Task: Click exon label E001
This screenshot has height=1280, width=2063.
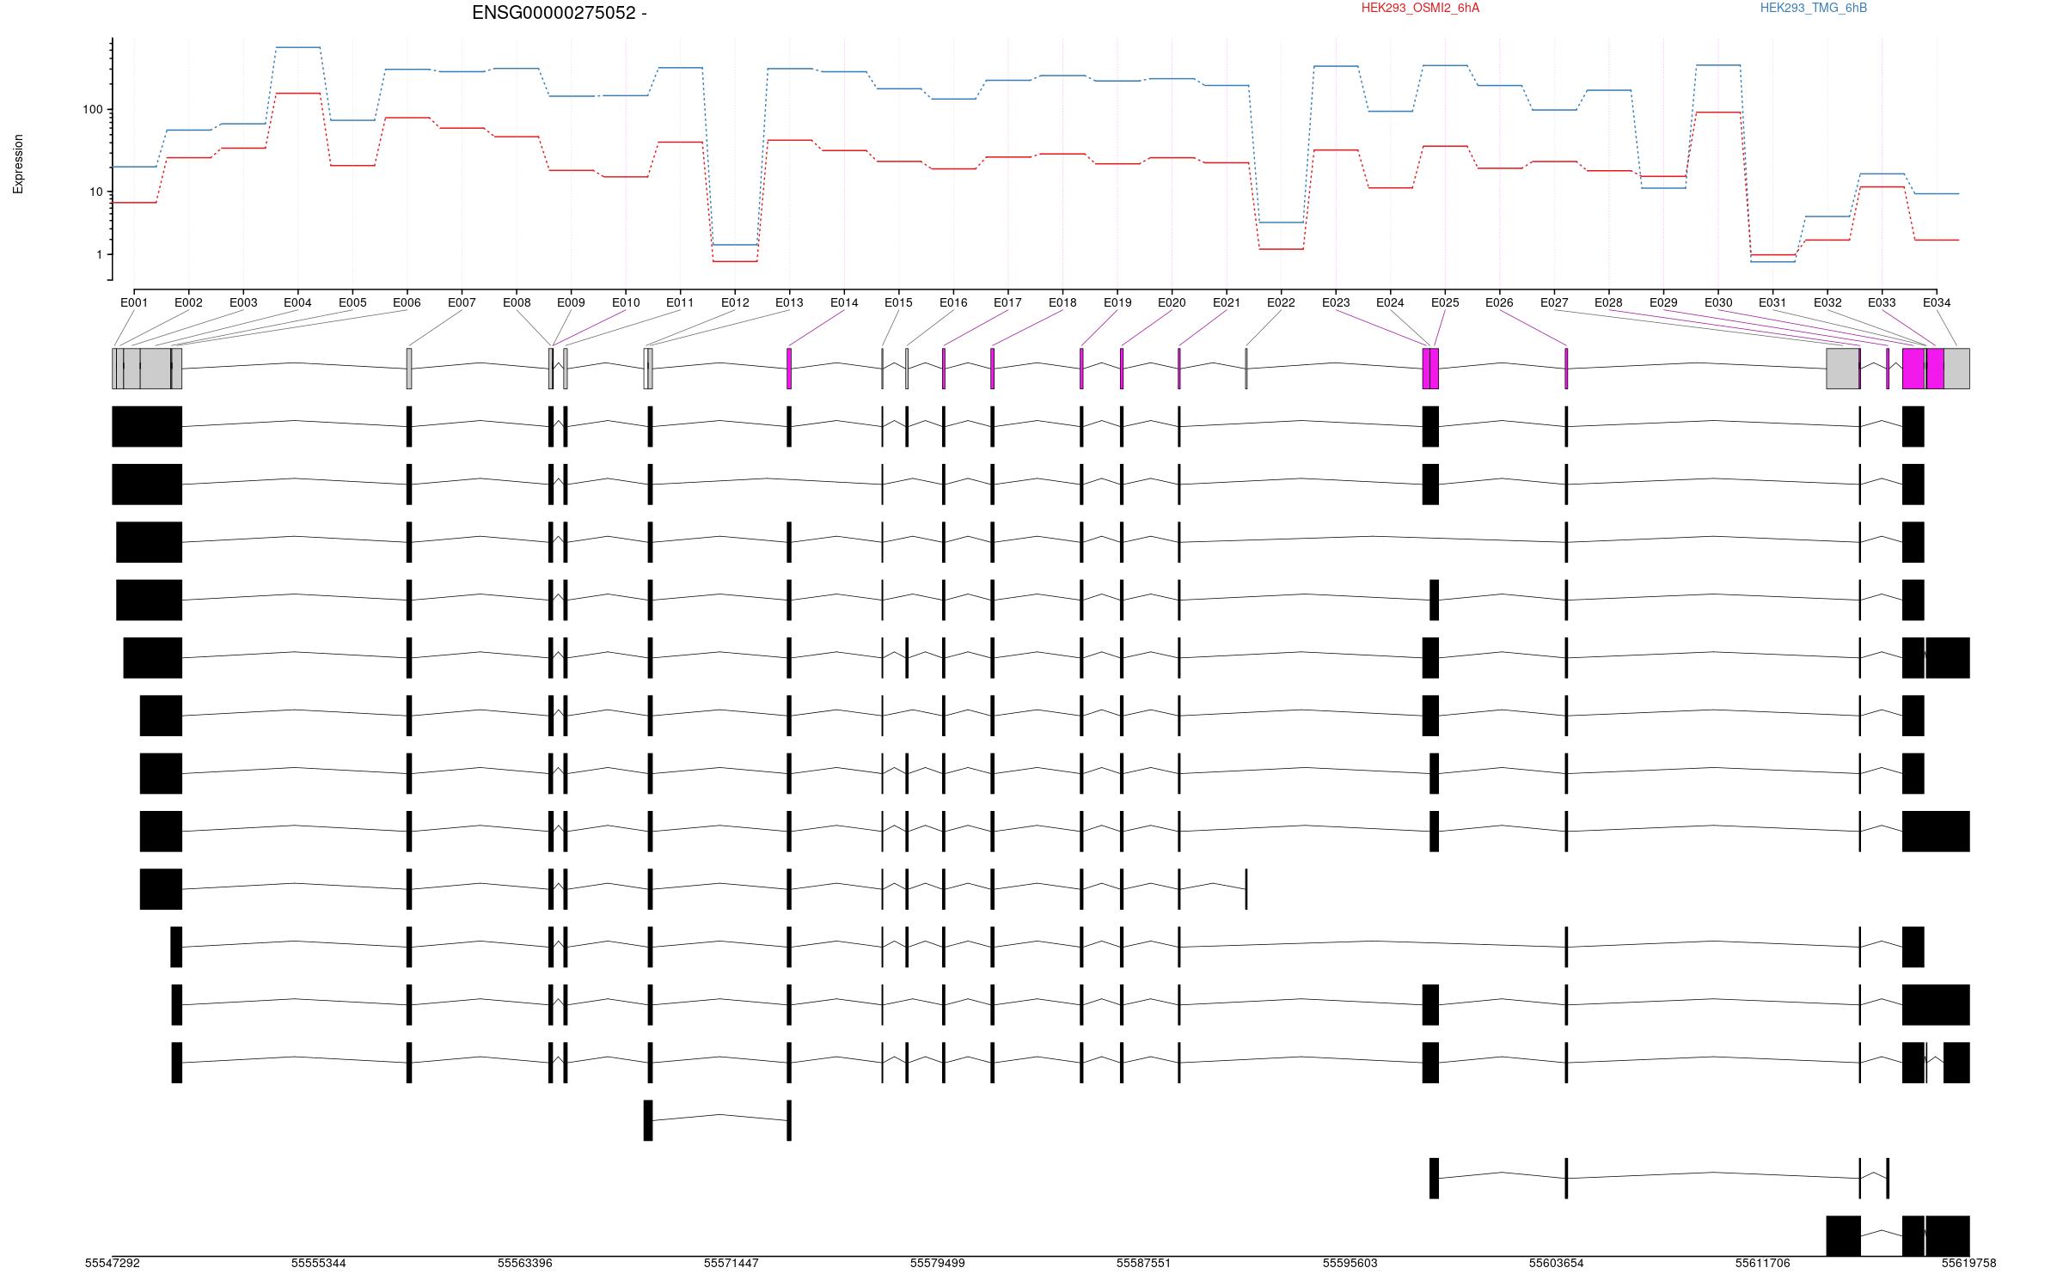Action: pos(134,302)
